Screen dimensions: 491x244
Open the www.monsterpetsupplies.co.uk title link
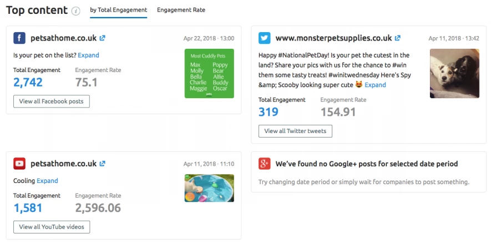tap(333, 38)
